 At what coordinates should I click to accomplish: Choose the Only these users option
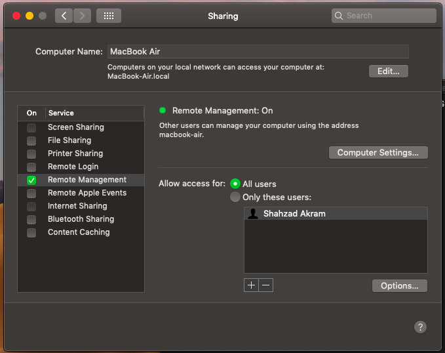point(235,197)
